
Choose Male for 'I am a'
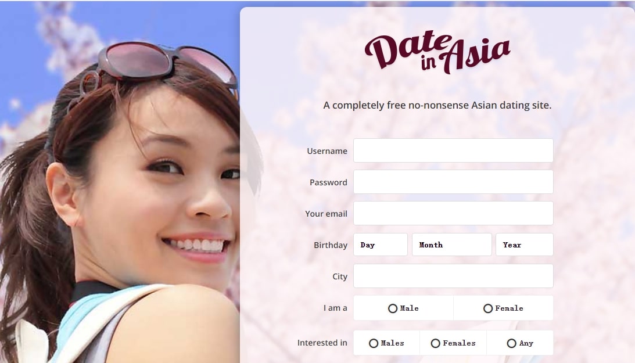pos(403,308)
